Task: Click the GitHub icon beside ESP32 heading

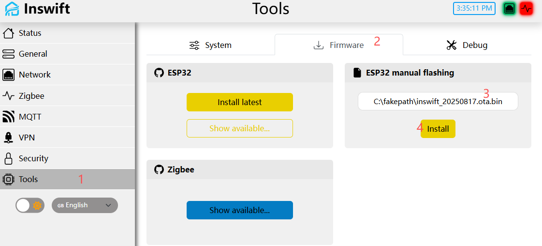Action: tap(159, 73)
